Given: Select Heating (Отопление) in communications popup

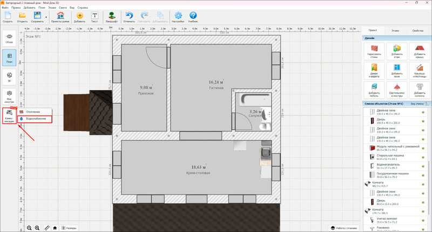Looking at the screenshot, I should [33, 112].
